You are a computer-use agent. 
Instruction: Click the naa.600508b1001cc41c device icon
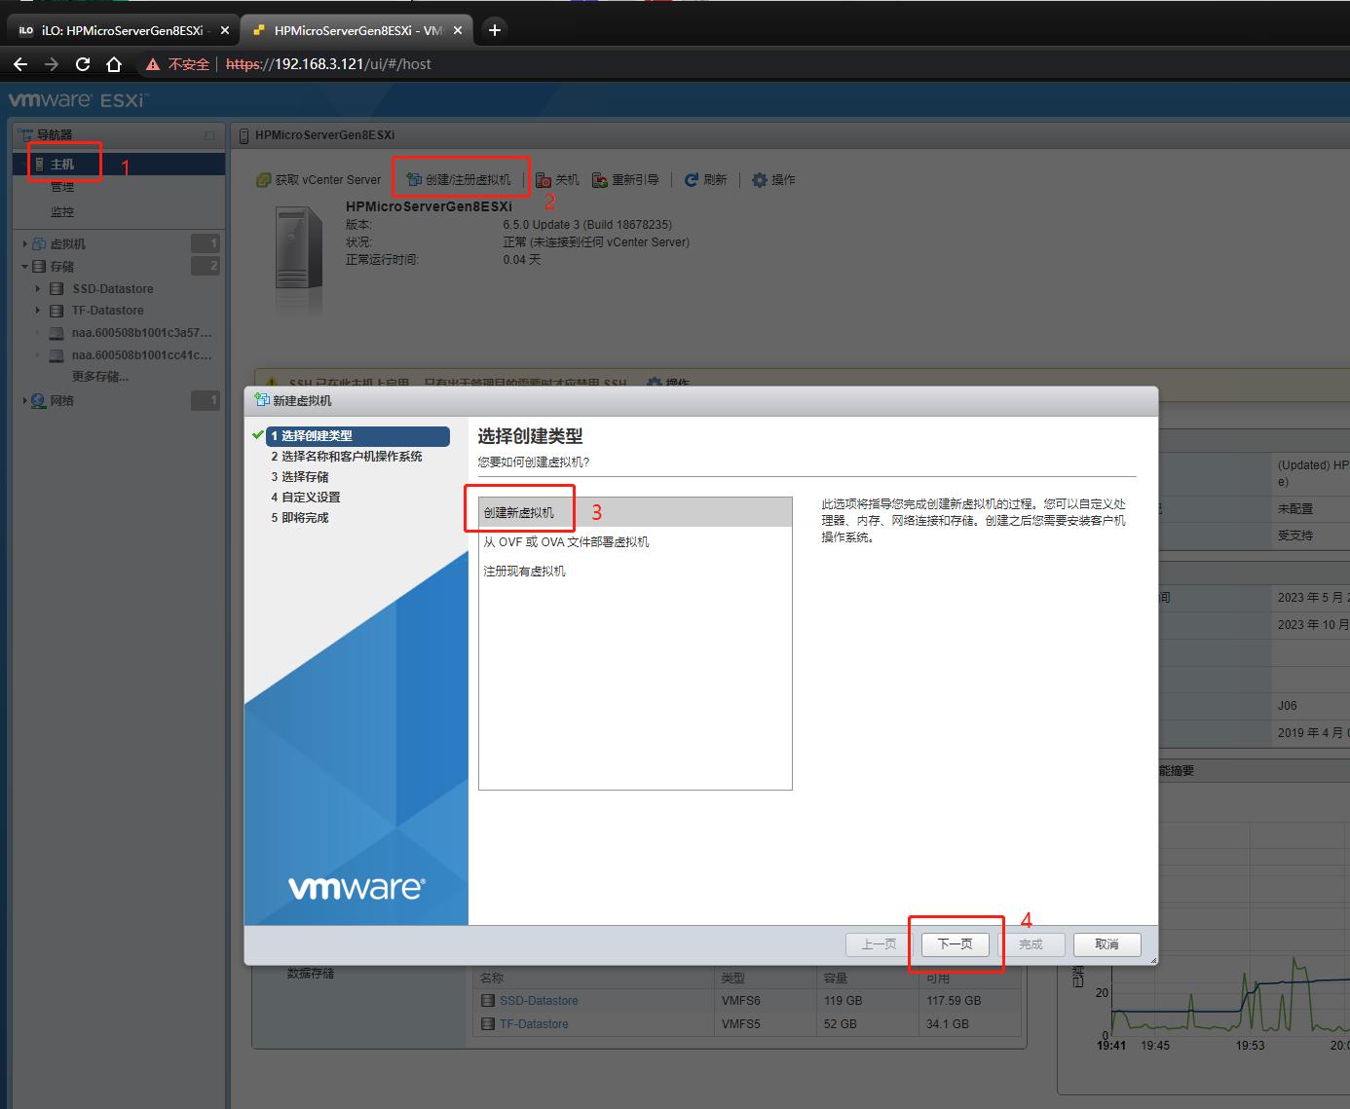tap(56, 355)
